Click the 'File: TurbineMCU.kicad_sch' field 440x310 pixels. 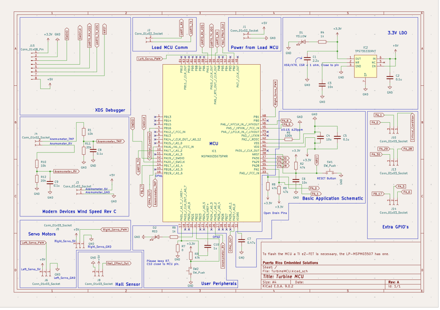point(285,271)
